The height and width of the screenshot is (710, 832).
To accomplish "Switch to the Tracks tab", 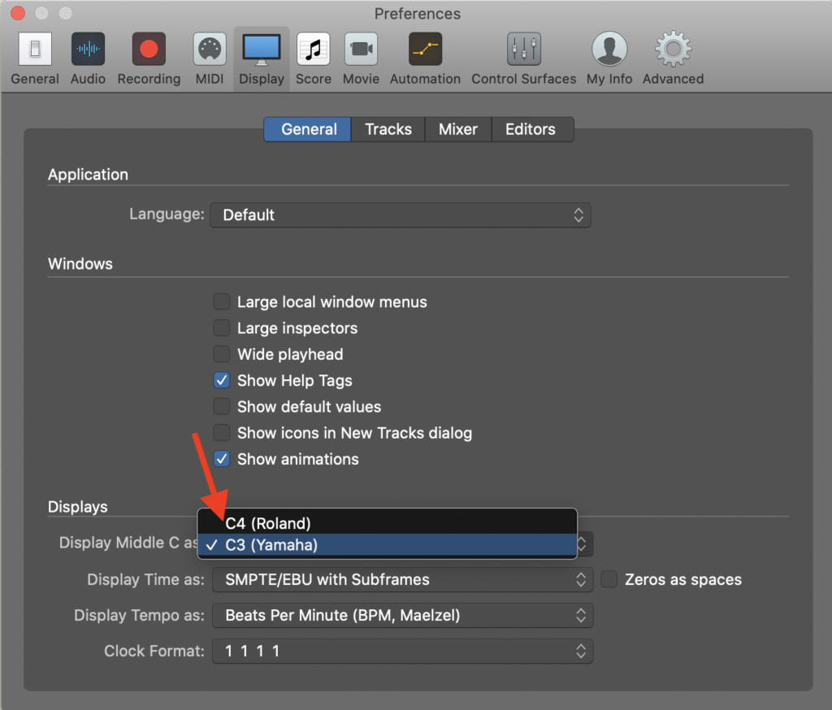I will coord(388,129).
